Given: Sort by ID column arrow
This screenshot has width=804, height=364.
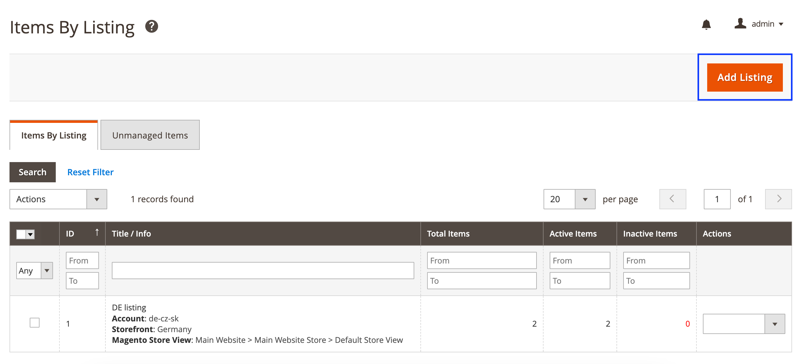Looking at the screenshot, I should pos(97,233).
